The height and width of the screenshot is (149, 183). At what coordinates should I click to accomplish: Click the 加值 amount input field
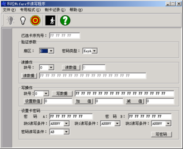click(109, 101)
